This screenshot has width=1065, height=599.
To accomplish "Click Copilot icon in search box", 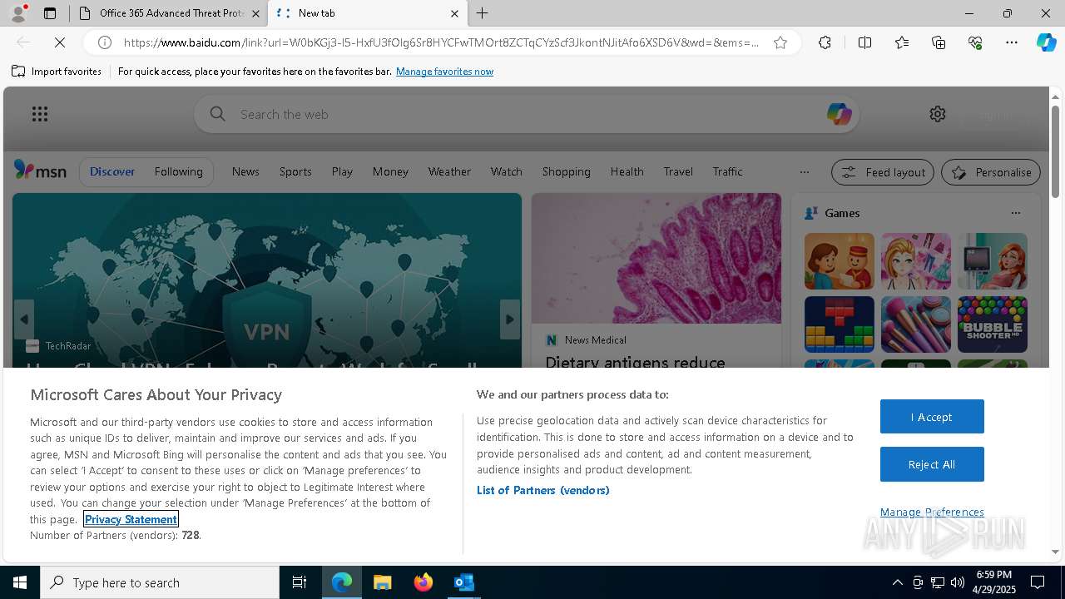I will click(x=839, y=114).
